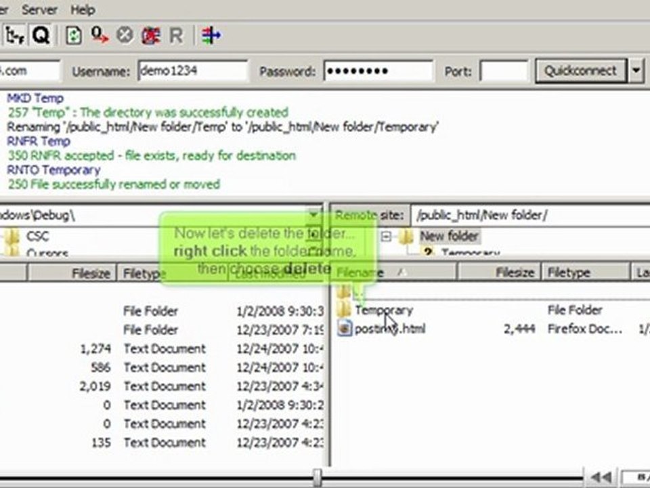
Task: Collapse the New folder tree node
Action: 386,237
